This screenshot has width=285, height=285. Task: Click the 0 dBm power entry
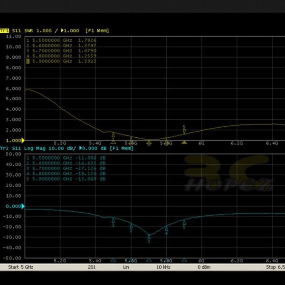point(204,267)
